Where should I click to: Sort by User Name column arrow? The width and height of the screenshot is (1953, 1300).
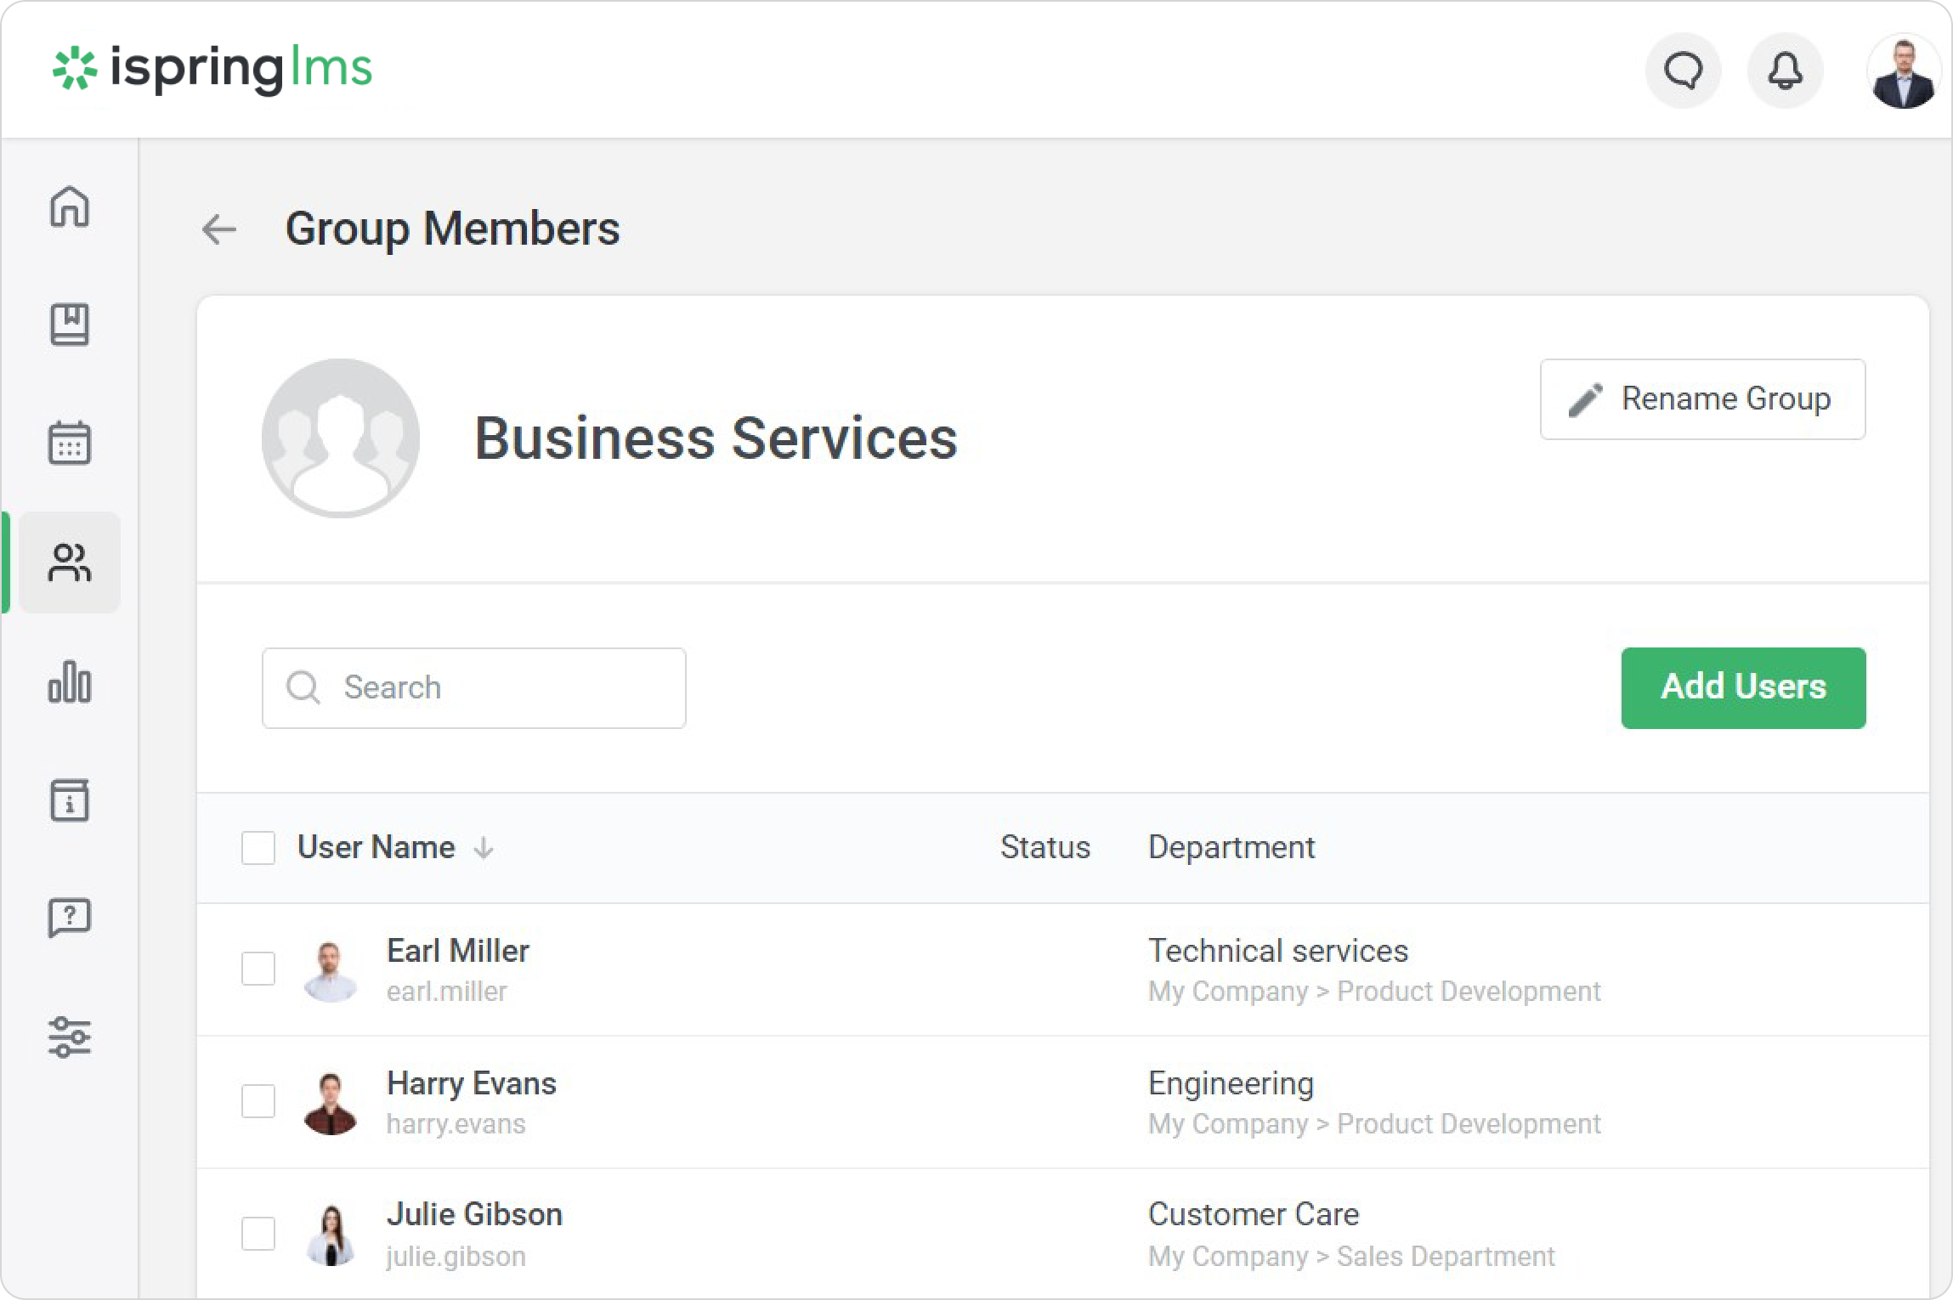pyautogui.click(x=484, y=848)
